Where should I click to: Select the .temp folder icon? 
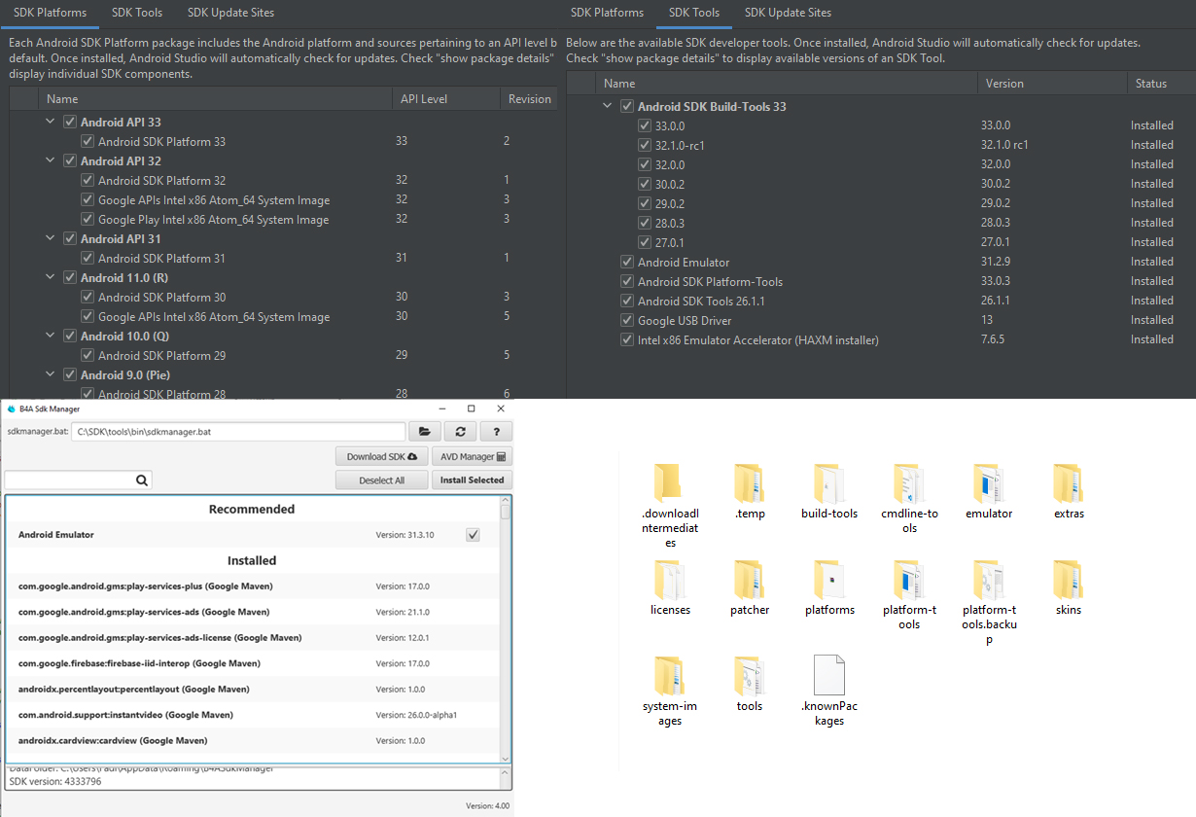click(x=750, y=483)
